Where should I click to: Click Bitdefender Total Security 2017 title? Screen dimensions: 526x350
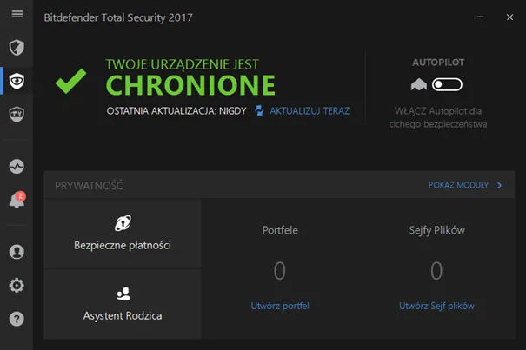point(118,17)
